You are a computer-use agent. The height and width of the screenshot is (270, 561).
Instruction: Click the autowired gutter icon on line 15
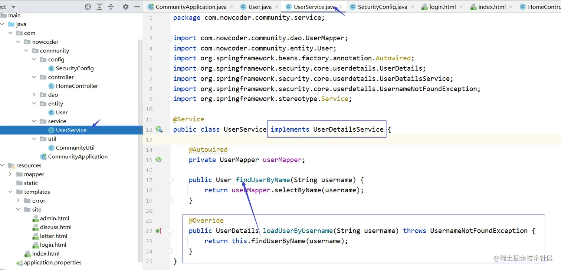158,160
